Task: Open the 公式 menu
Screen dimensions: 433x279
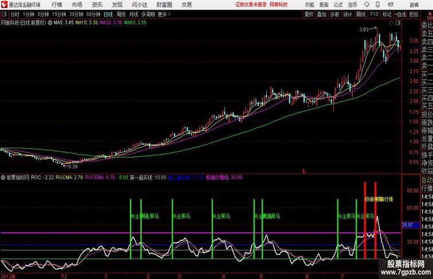Action: pyautogui.click(x=338, y=5)
